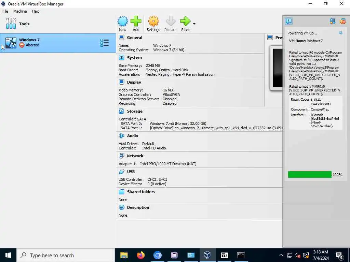This screenshot has height=262, width=350.
Task: Open the Network settings heading link
Action: 135,156
